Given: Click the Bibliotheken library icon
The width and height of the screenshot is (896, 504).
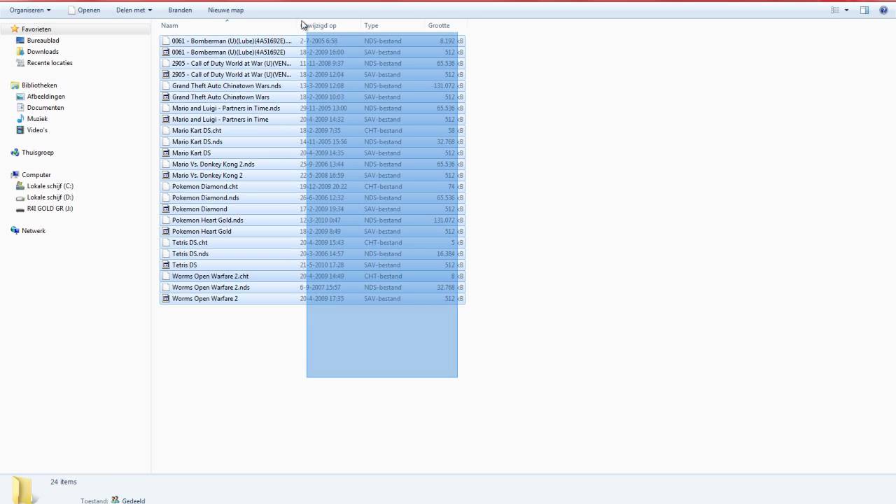Looking at the screenshot, I should click(x=15, y=85).
